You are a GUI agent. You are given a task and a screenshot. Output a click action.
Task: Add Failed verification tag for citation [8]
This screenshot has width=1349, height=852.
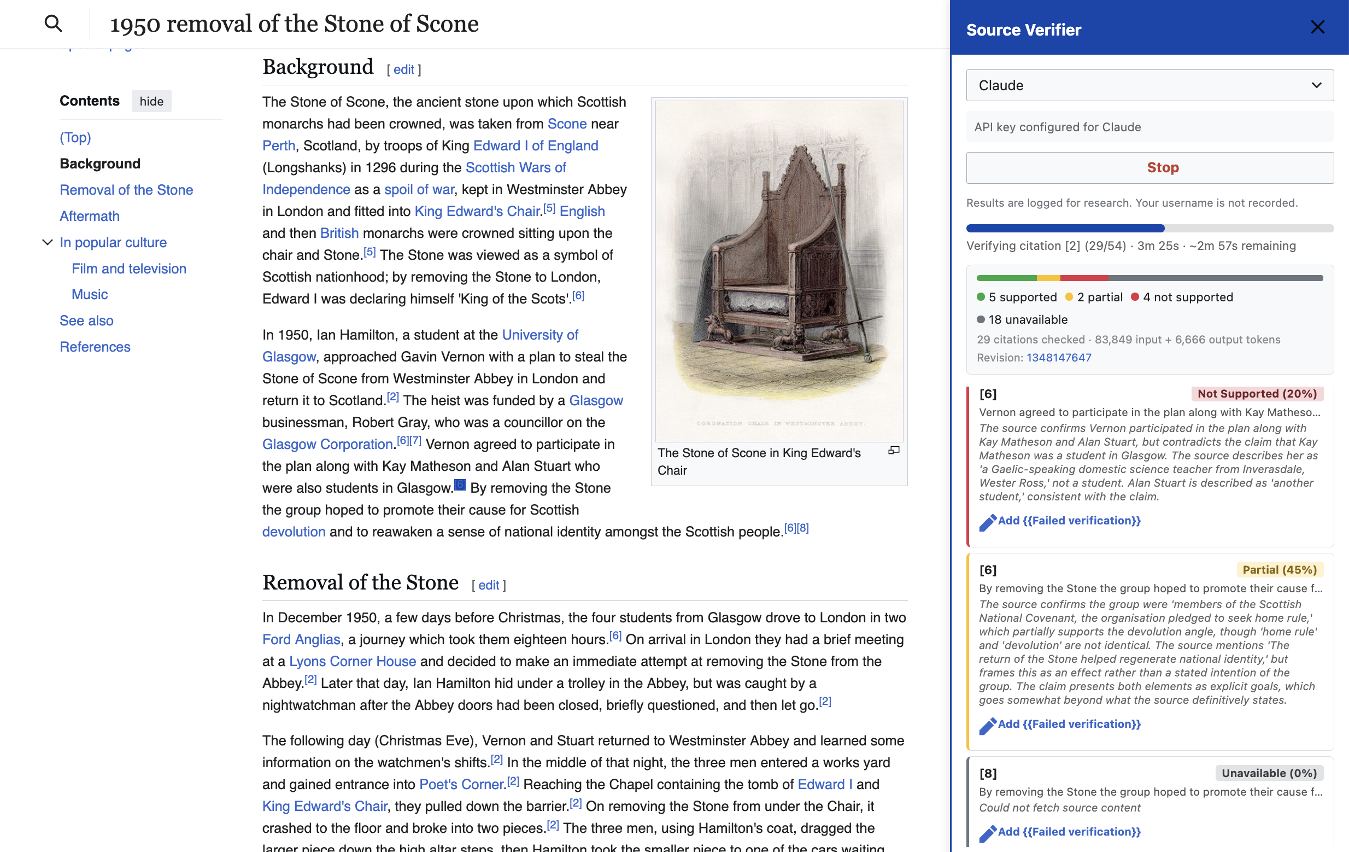1069,832
